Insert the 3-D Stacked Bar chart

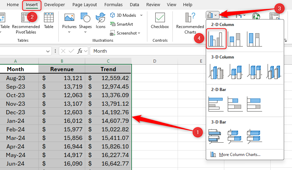235,136
